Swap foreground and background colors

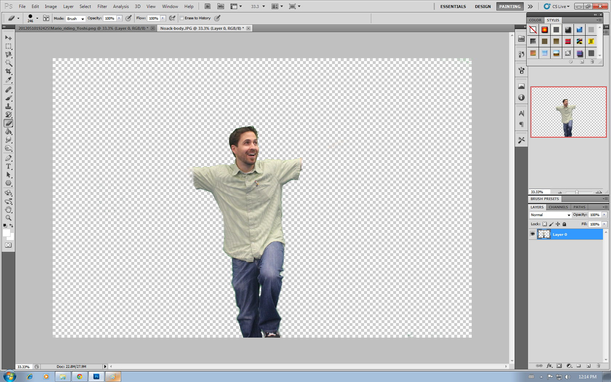(11, 226)
